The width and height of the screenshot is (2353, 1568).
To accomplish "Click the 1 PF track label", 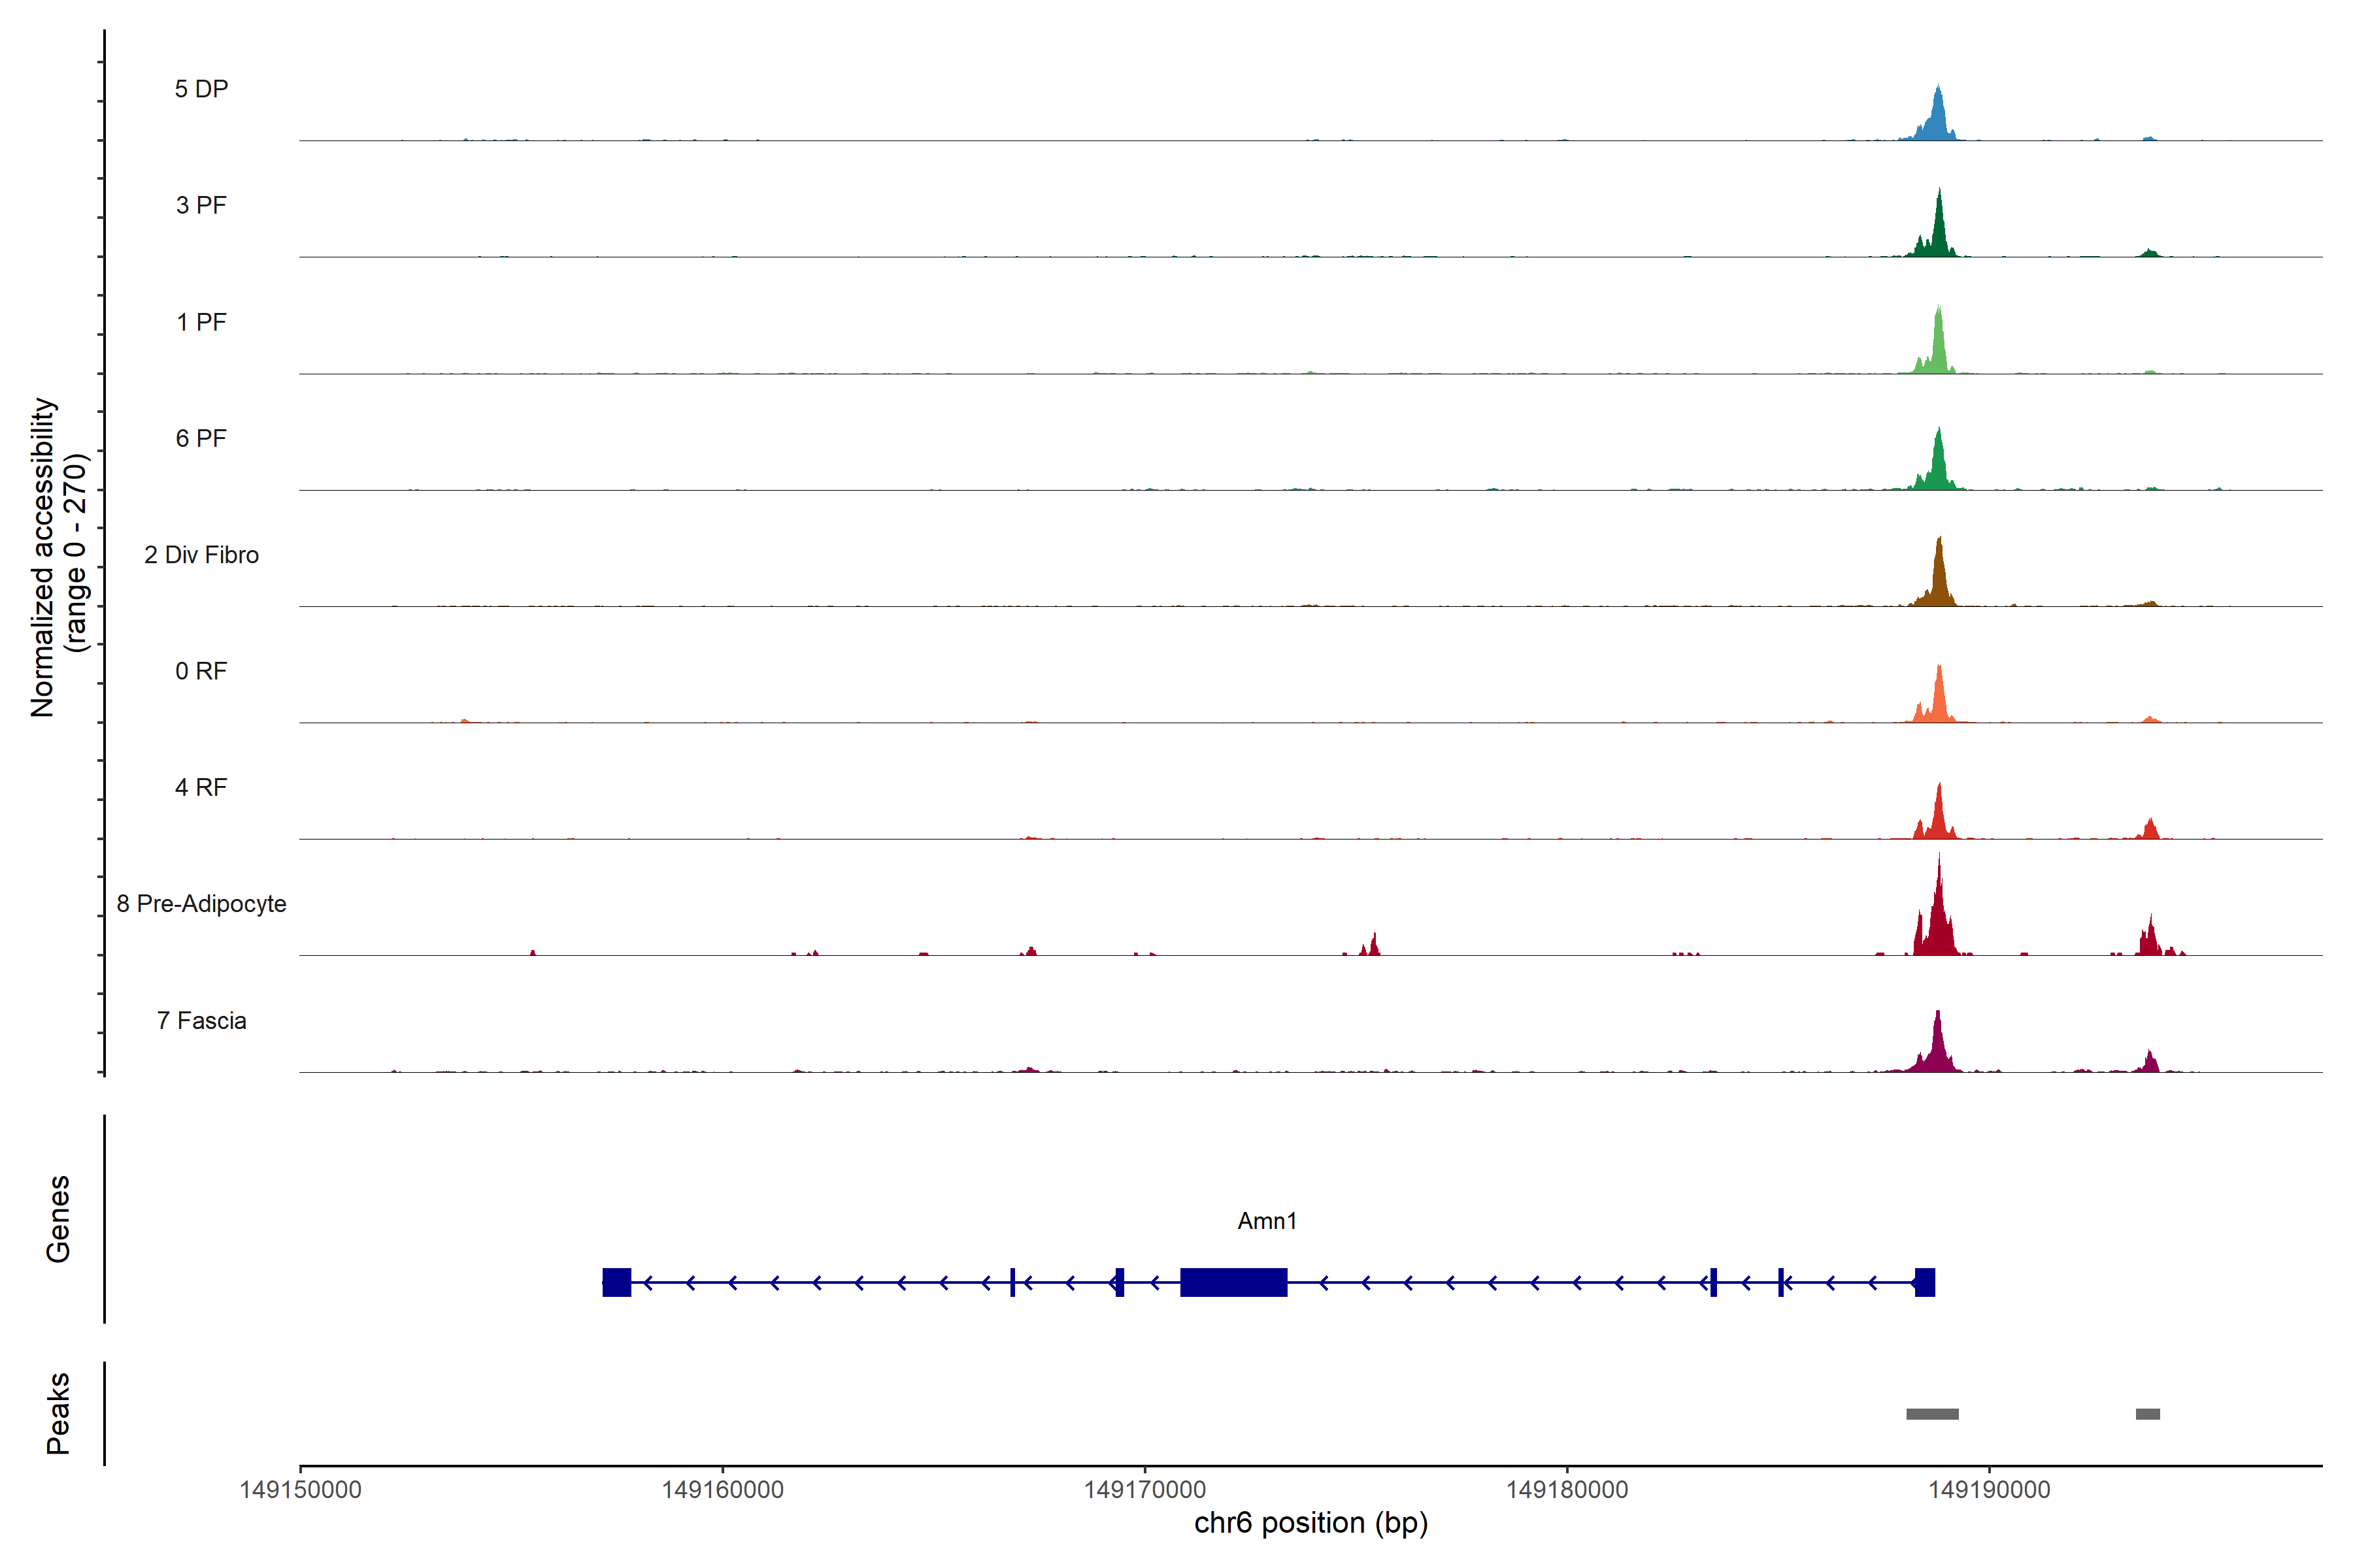I will (x=201, y=322).
